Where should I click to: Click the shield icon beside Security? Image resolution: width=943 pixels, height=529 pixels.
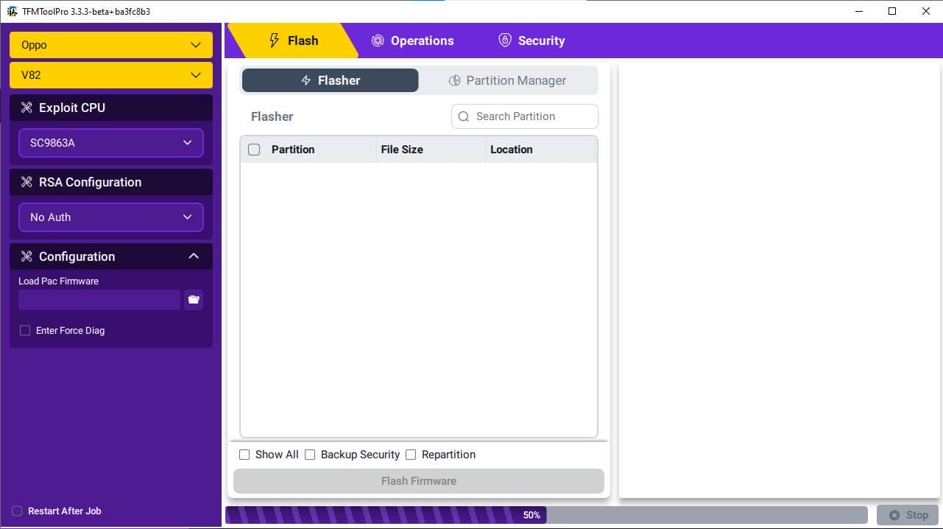click(505, 41)
